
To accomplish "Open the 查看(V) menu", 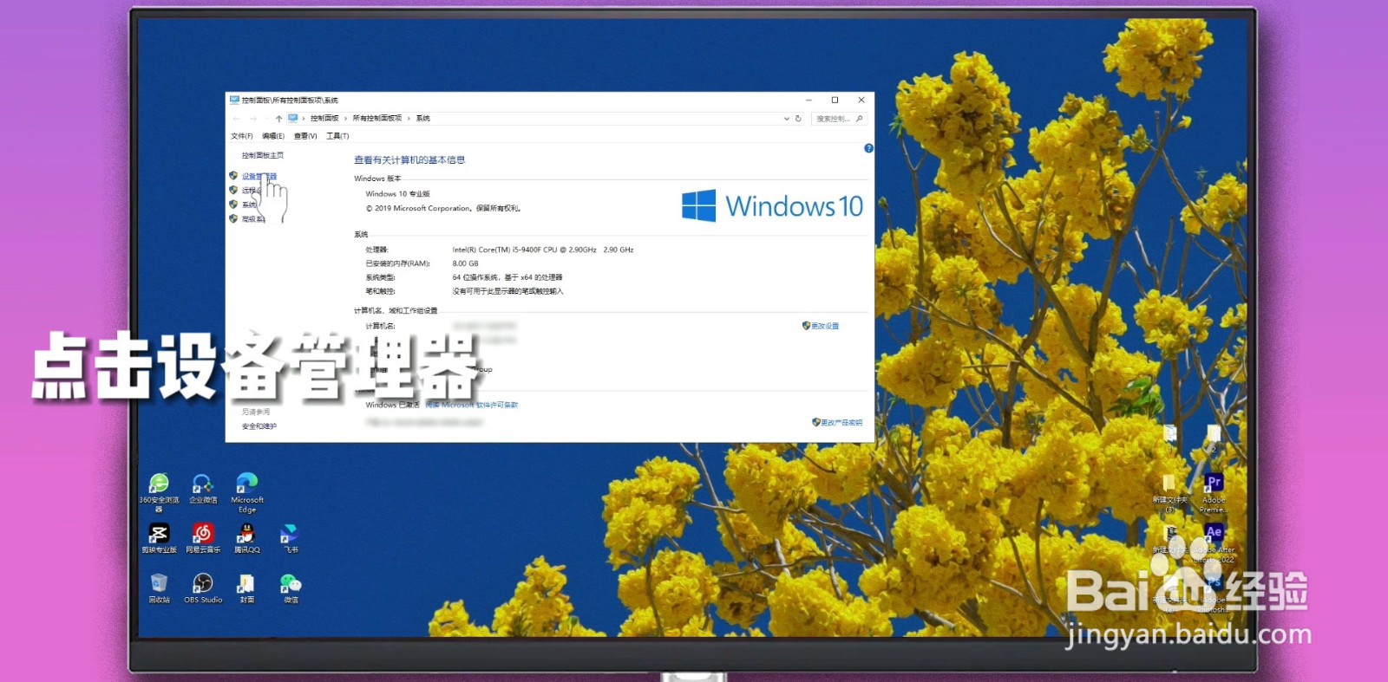I will coord(305,136).
